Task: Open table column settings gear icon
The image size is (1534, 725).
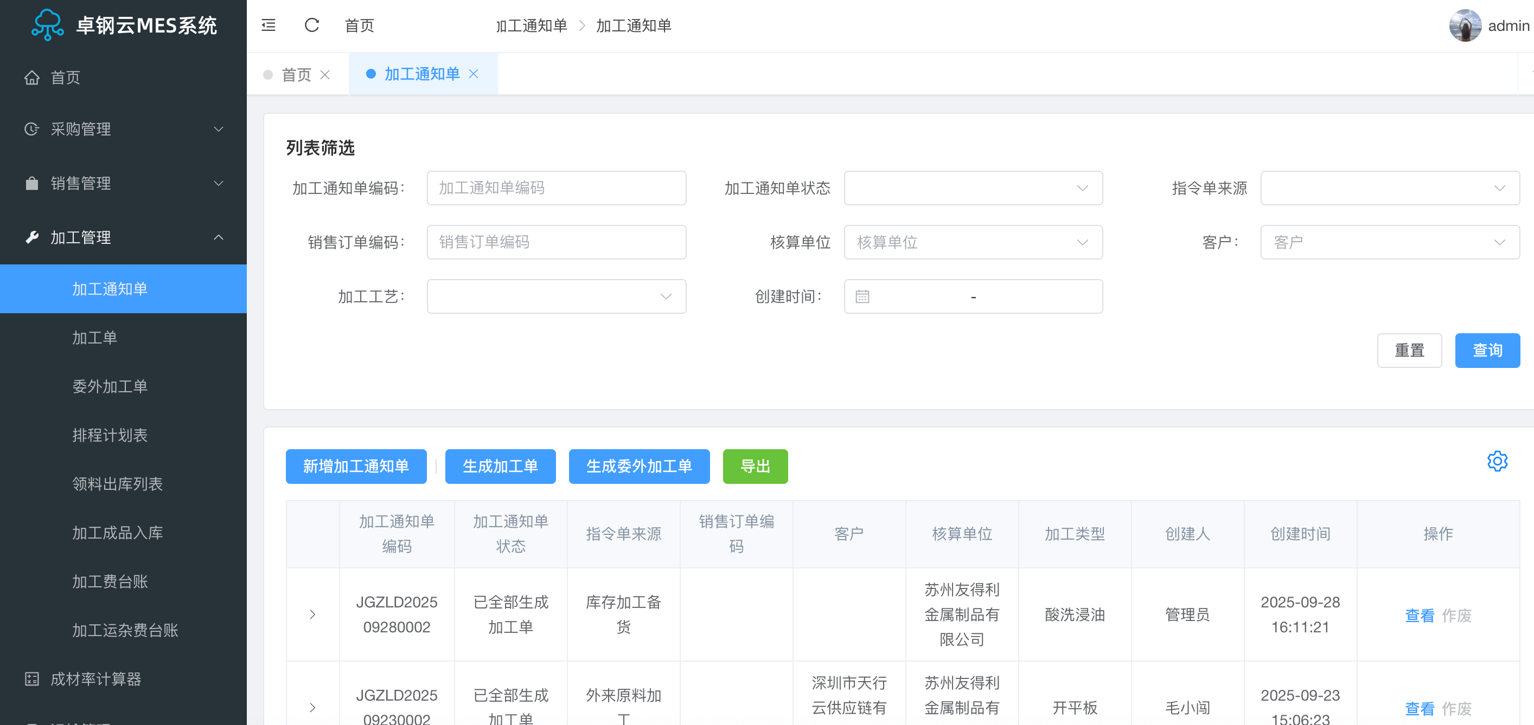Action: 1497,461
